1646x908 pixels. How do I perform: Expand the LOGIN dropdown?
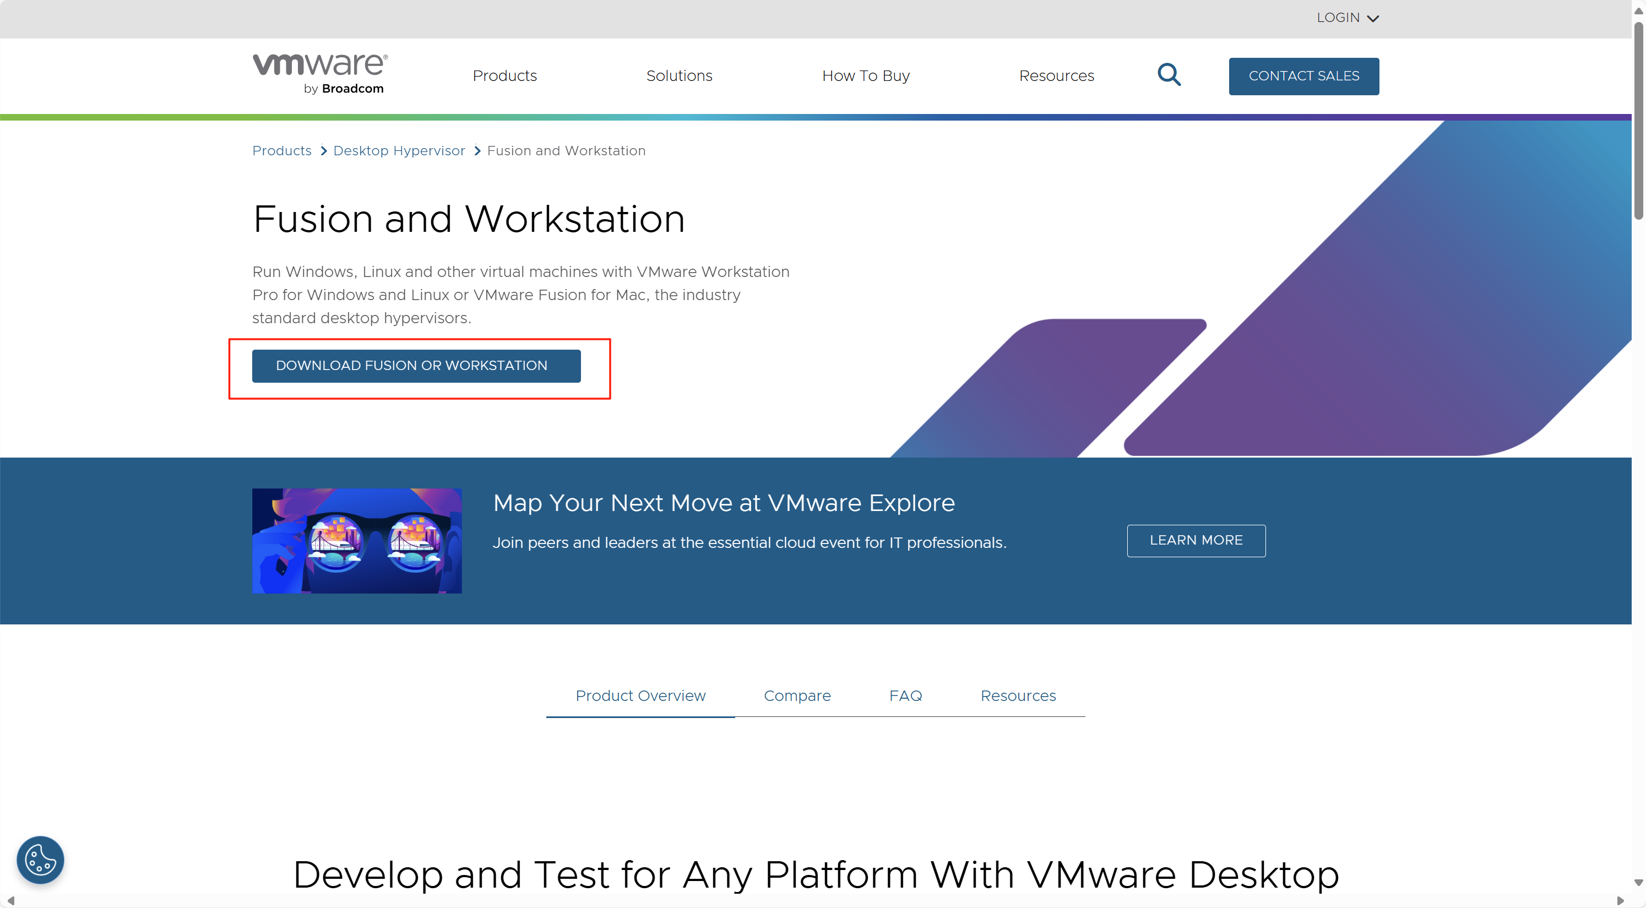tap(1347, 18)
